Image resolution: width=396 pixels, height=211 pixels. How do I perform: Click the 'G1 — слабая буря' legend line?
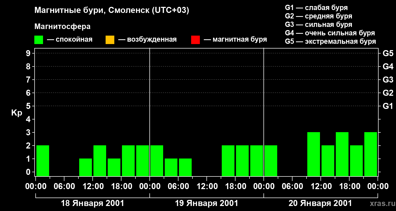coord(316,8)
